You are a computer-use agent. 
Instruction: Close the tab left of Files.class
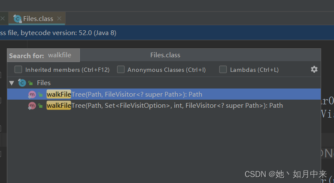pos(3,18)
